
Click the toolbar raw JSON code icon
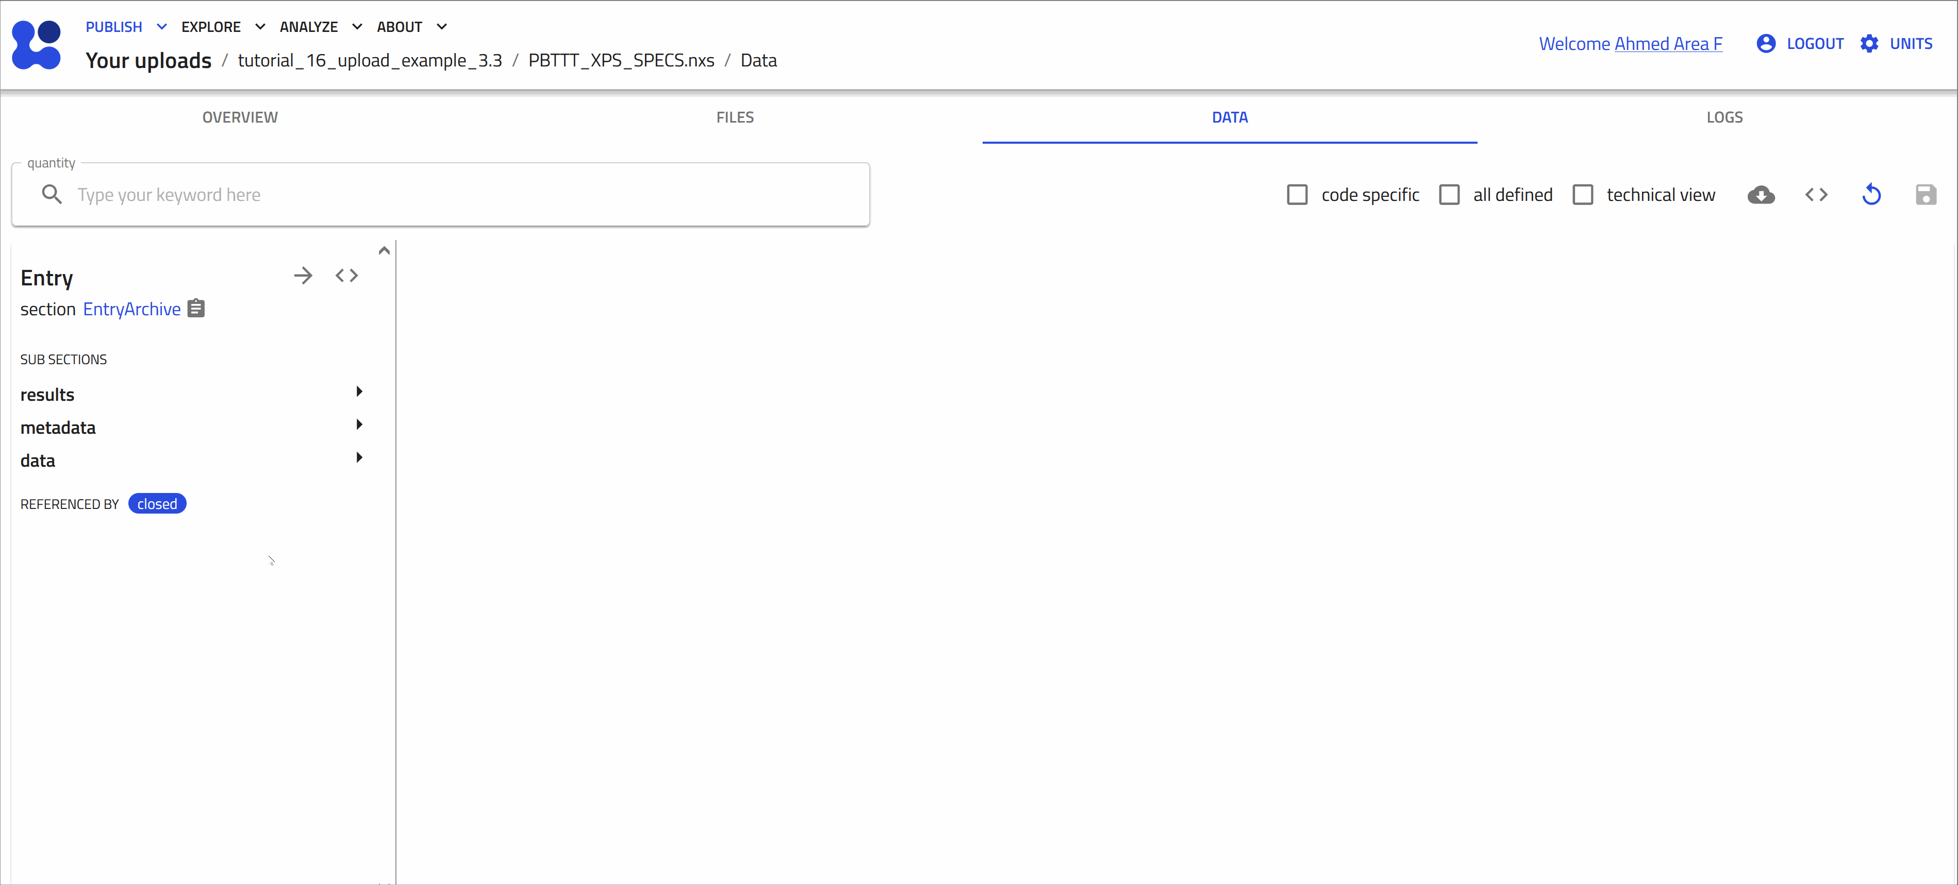(x=1816, y=195)
